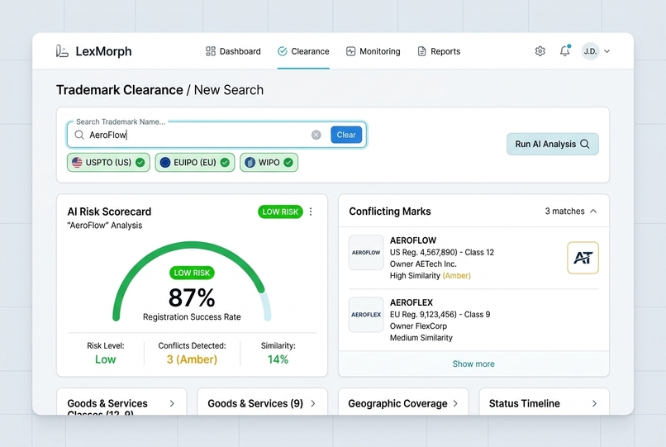Expand the account dropdown chevron
This screenshot has height=447, width=666.
tap(607, 51)
